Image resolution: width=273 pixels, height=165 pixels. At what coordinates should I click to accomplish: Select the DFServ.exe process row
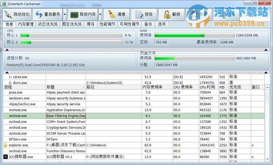[x=134, y=139]
